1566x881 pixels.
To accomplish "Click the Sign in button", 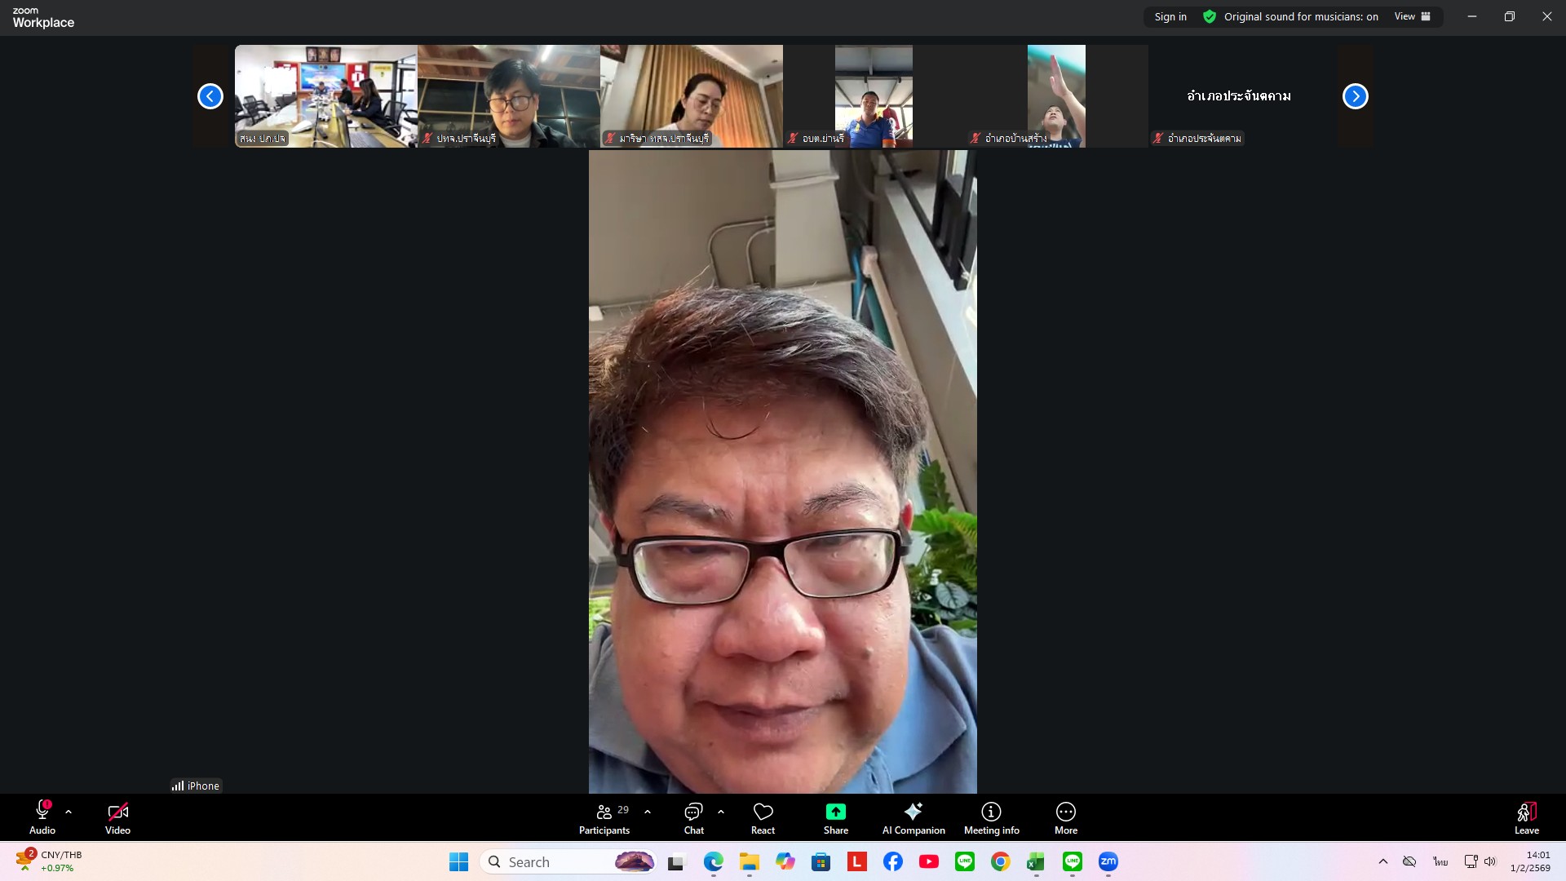I will pos(1170,16).
